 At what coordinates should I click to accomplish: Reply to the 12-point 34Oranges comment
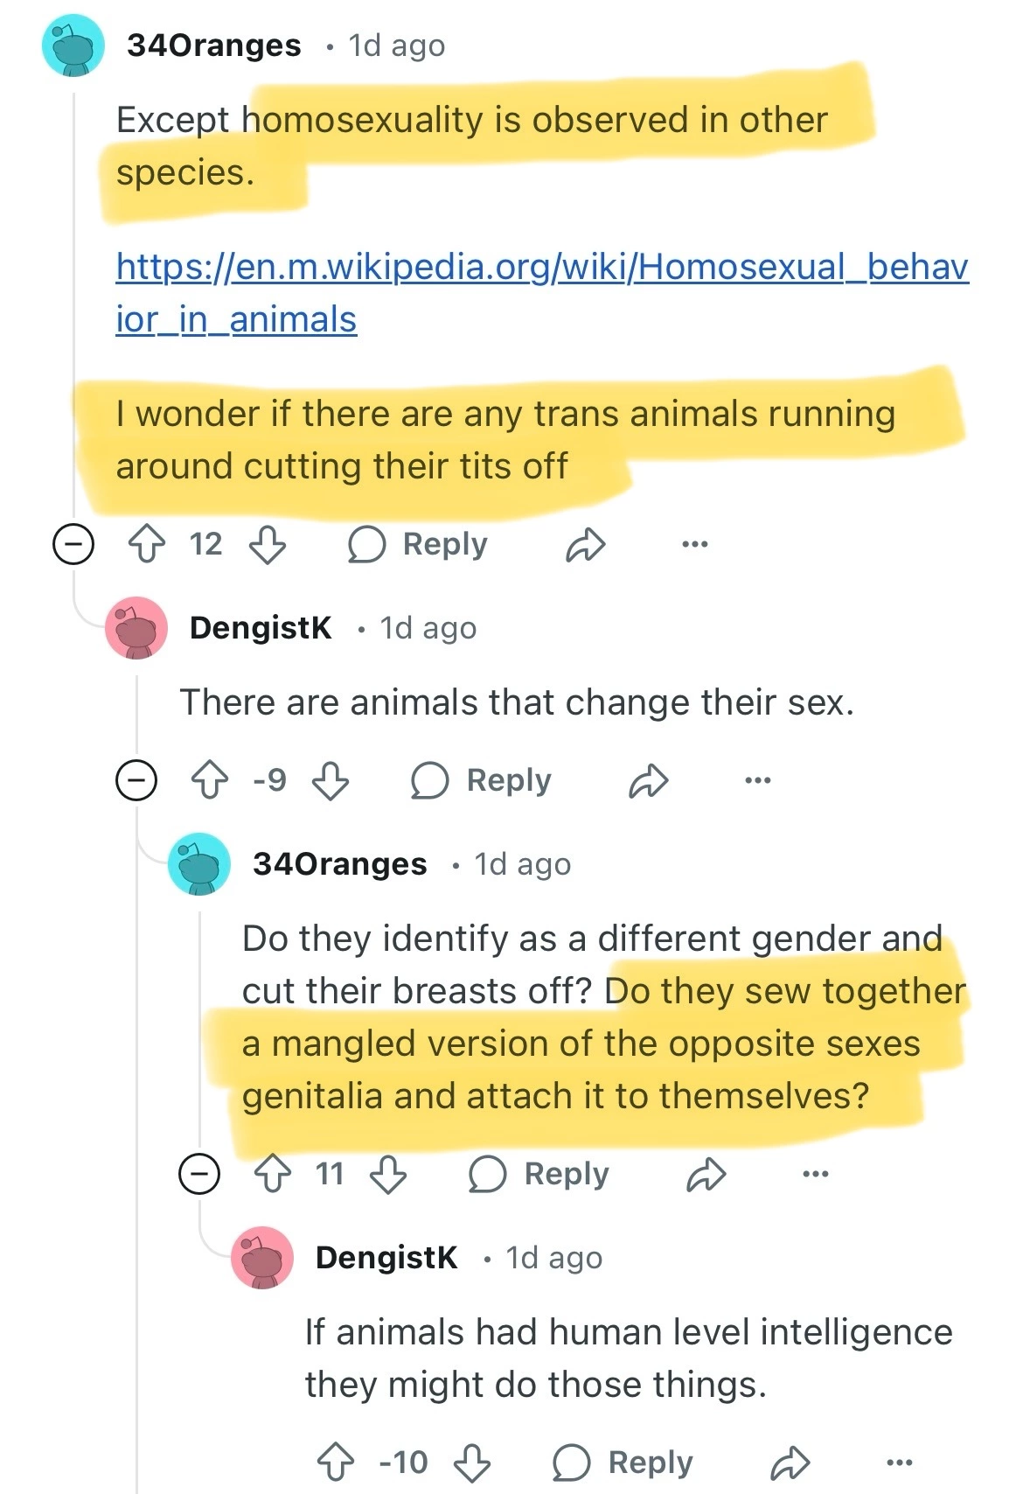click(x=418, y=545)
